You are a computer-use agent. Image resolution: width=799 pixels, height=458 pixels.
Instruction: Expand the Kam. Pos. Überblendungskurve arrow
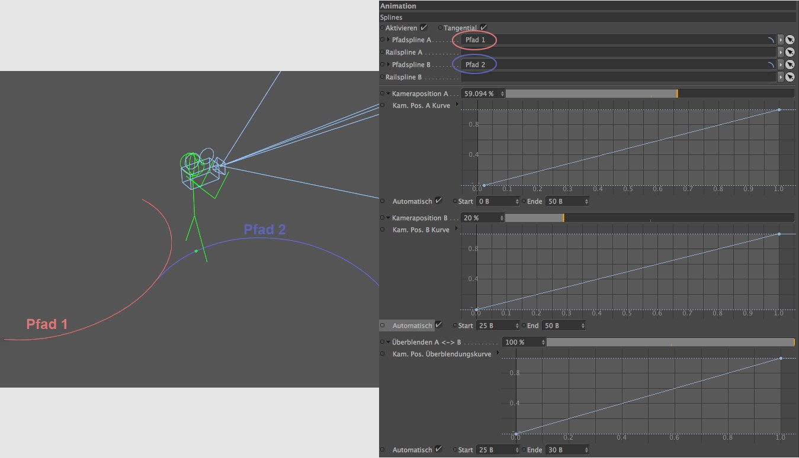point(498,353)
